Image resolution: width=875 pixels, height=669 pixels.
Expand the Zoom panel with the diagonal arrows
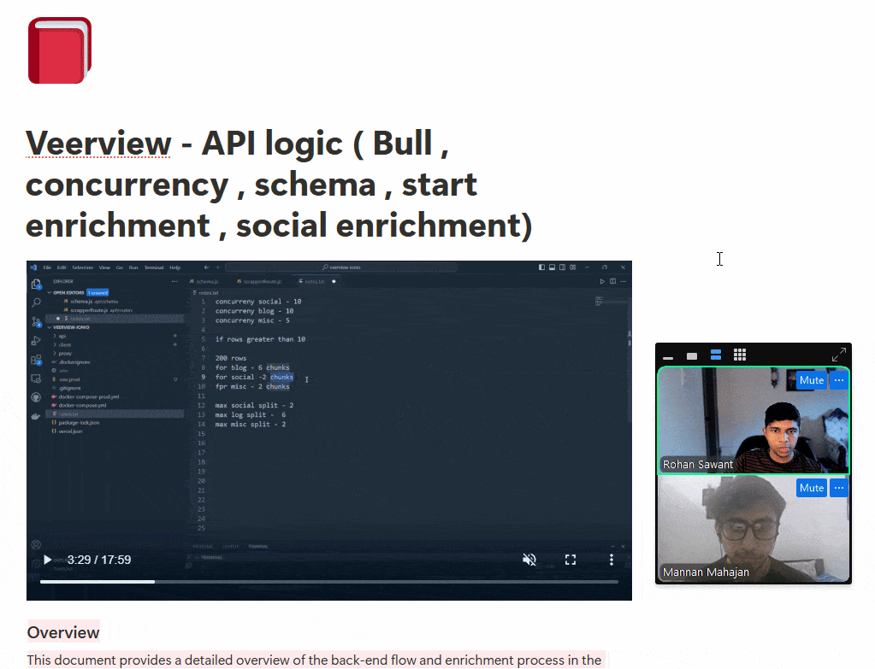pyautogui.click(x=839, y=355)
